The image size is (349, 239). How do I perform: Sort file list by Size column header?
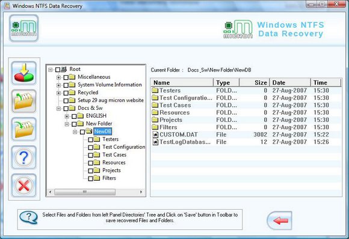[x=255, y=83]
